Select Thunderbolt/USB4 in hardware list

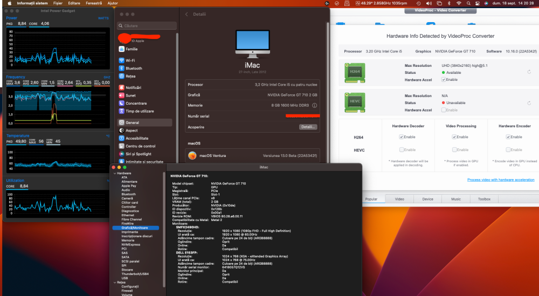point(135,274)
